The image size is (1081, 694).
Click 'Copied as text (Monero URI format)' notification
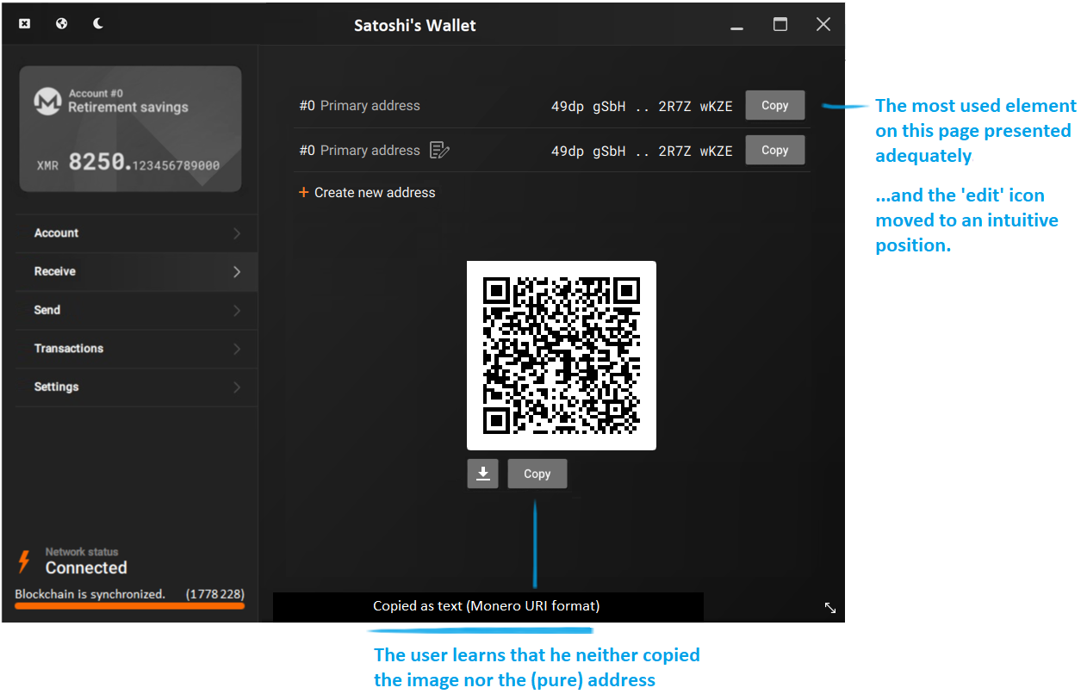coord(487,606)
